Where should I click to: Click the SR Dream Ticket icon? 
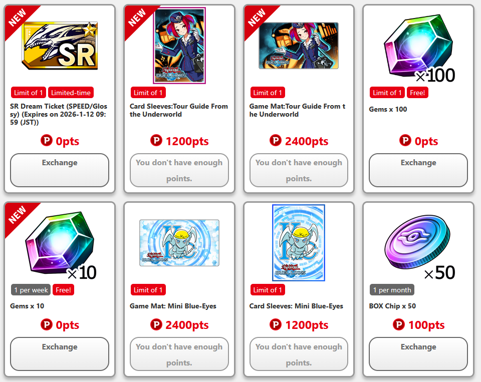pos(60,46)
